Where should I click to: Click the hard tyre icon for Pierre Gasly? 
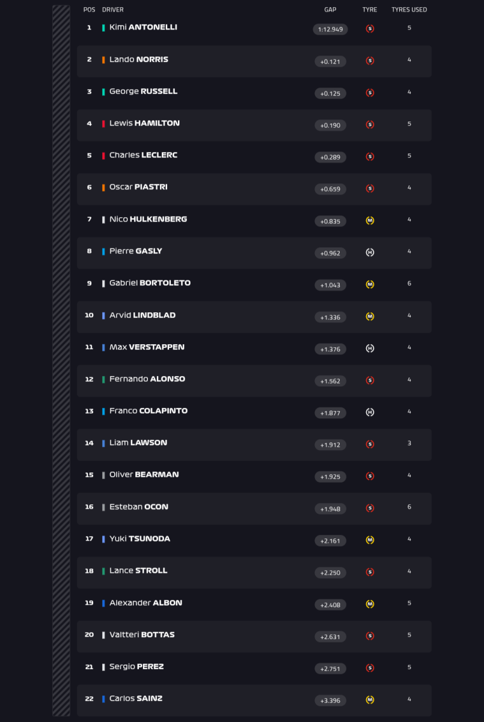tap(370, 253)
